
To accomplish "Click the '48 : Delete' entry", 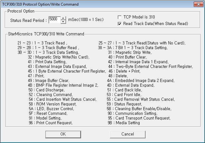I will [x=118, y=76].
